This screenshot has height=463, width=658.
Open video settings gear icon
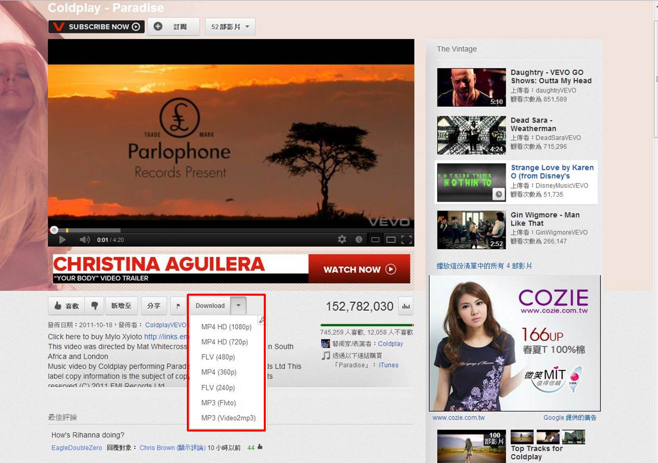click(342, 240)
